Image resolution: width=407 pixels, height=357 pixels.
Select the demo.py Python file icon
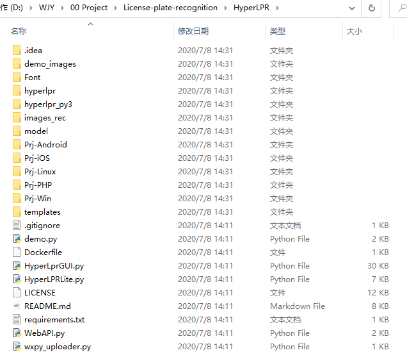click(17, 238)
